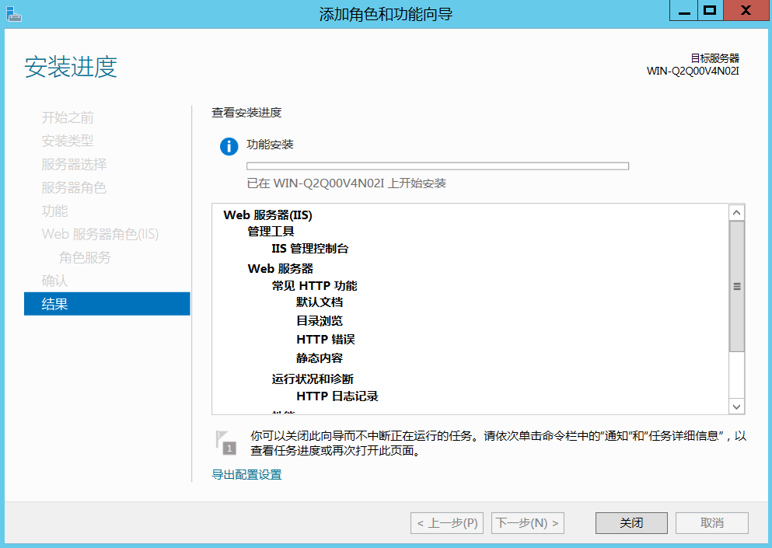
Task: Click the 下一步(N) > button
Action: point(528,523)
